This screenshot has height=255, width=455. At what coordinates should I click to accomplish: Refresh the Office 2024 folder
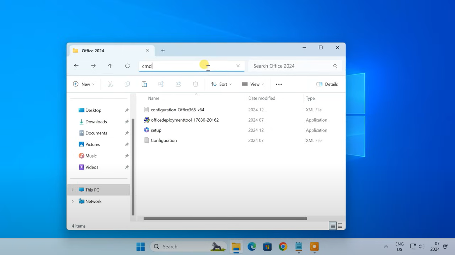tap(127, 66)
